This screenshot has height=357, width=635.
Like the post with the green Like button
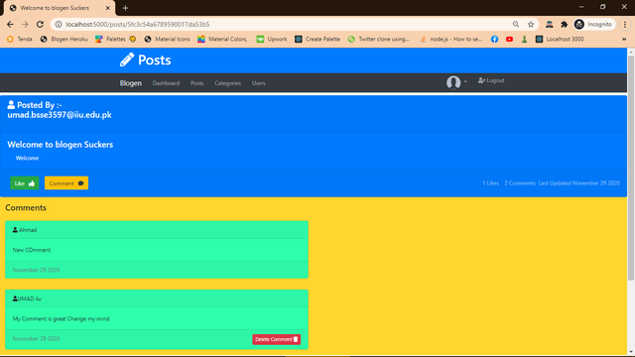(24, 182)
